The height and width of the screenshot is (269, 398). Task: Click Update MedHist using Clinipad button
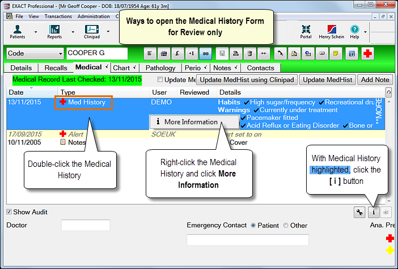[247, 80]
